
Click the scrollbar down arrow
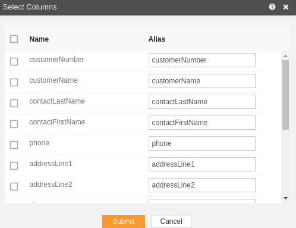(x=285, y=198)
